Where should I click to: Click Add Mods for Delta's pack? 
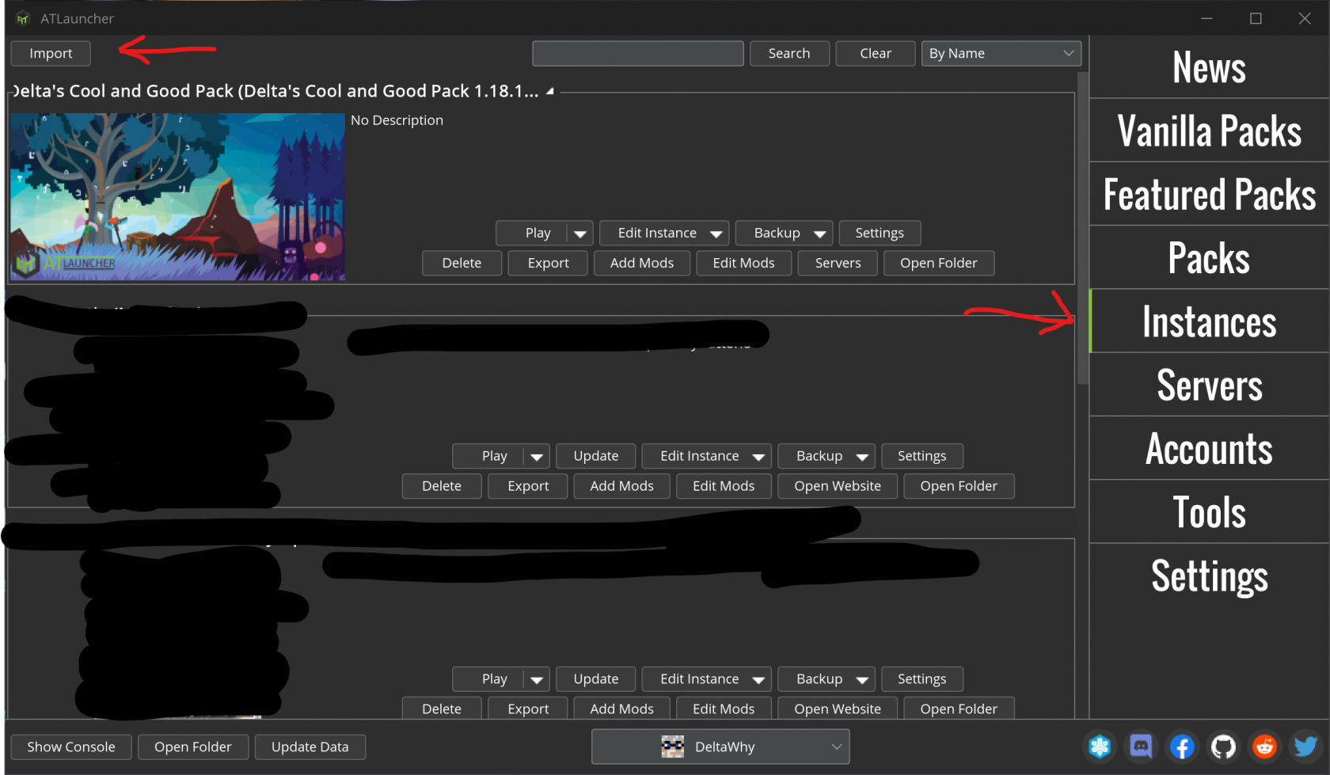641,263
